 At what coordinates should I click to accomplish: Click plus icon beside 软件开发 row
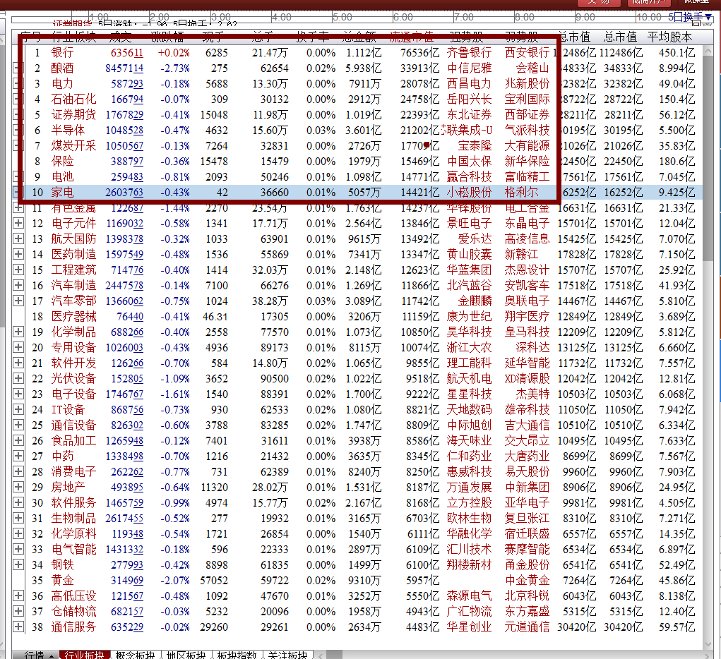click(19, 363)
